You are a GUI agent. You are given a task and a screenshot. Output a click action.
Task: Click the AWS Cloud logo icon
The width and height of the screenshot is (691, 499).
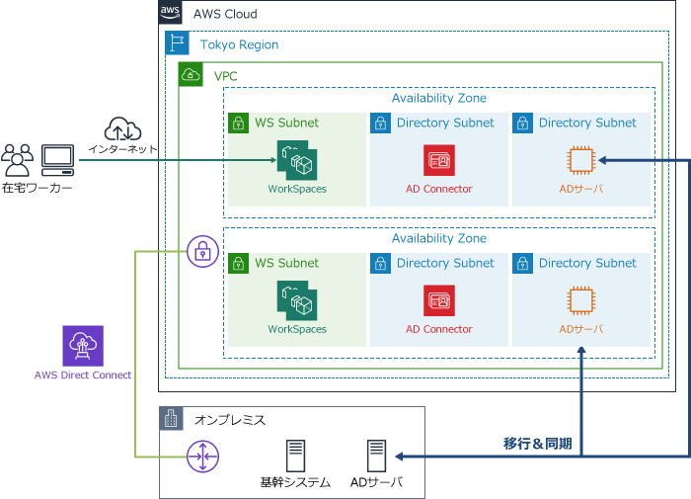(170, 13)
